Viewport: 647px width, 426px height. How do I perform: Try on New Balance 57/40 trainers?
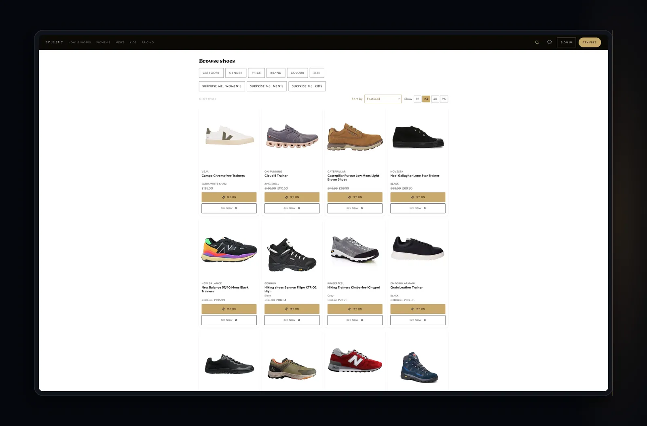(x=229, y=309)
